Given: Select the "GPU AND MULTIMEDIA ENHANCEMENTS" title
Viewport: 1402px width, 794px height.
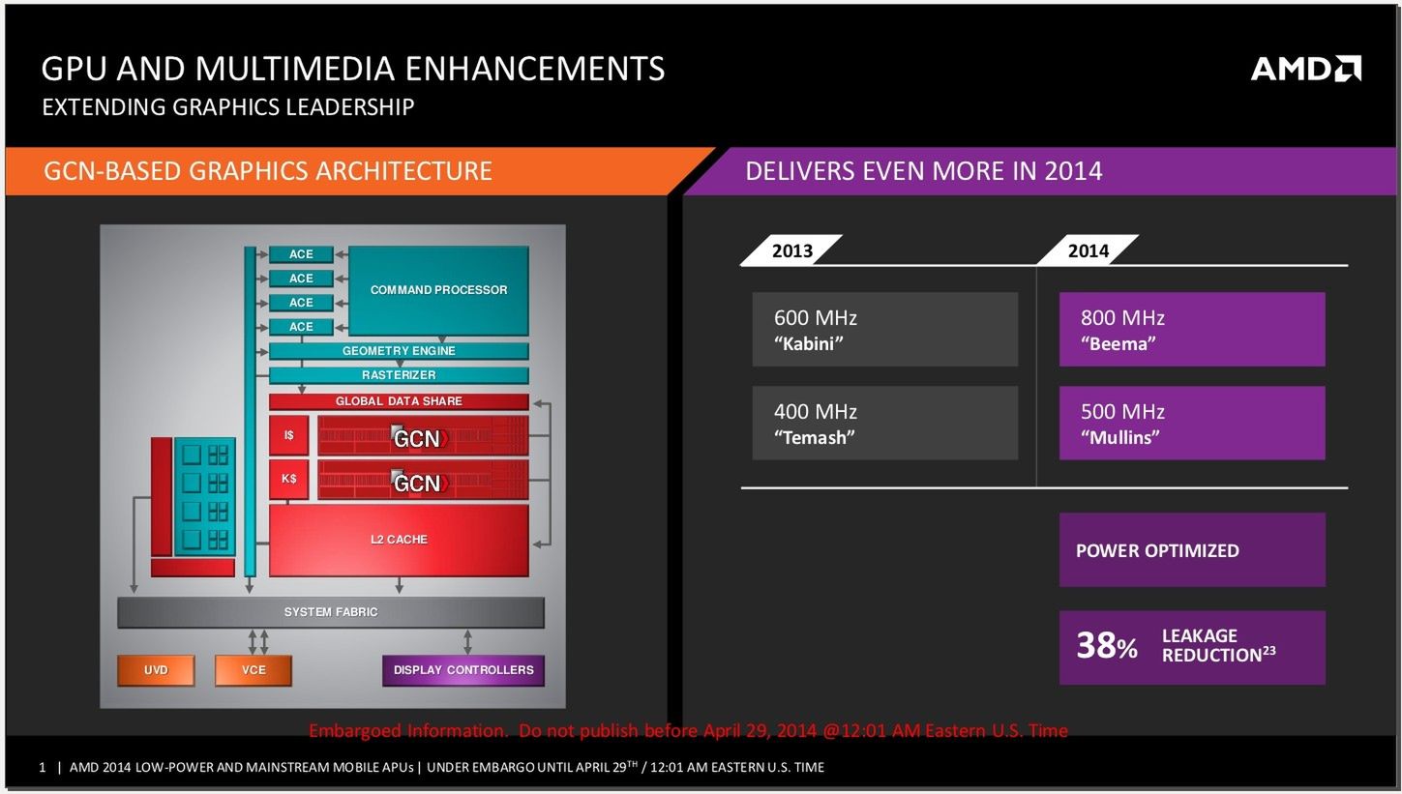Looking at the screenshot, I should tap(353, 69).
